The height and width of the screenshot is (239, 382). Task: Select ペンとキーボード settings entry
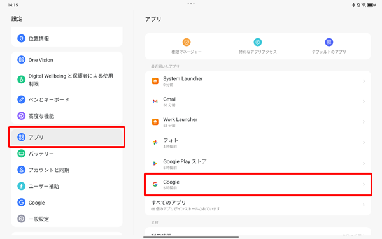(x=67, y=99)
